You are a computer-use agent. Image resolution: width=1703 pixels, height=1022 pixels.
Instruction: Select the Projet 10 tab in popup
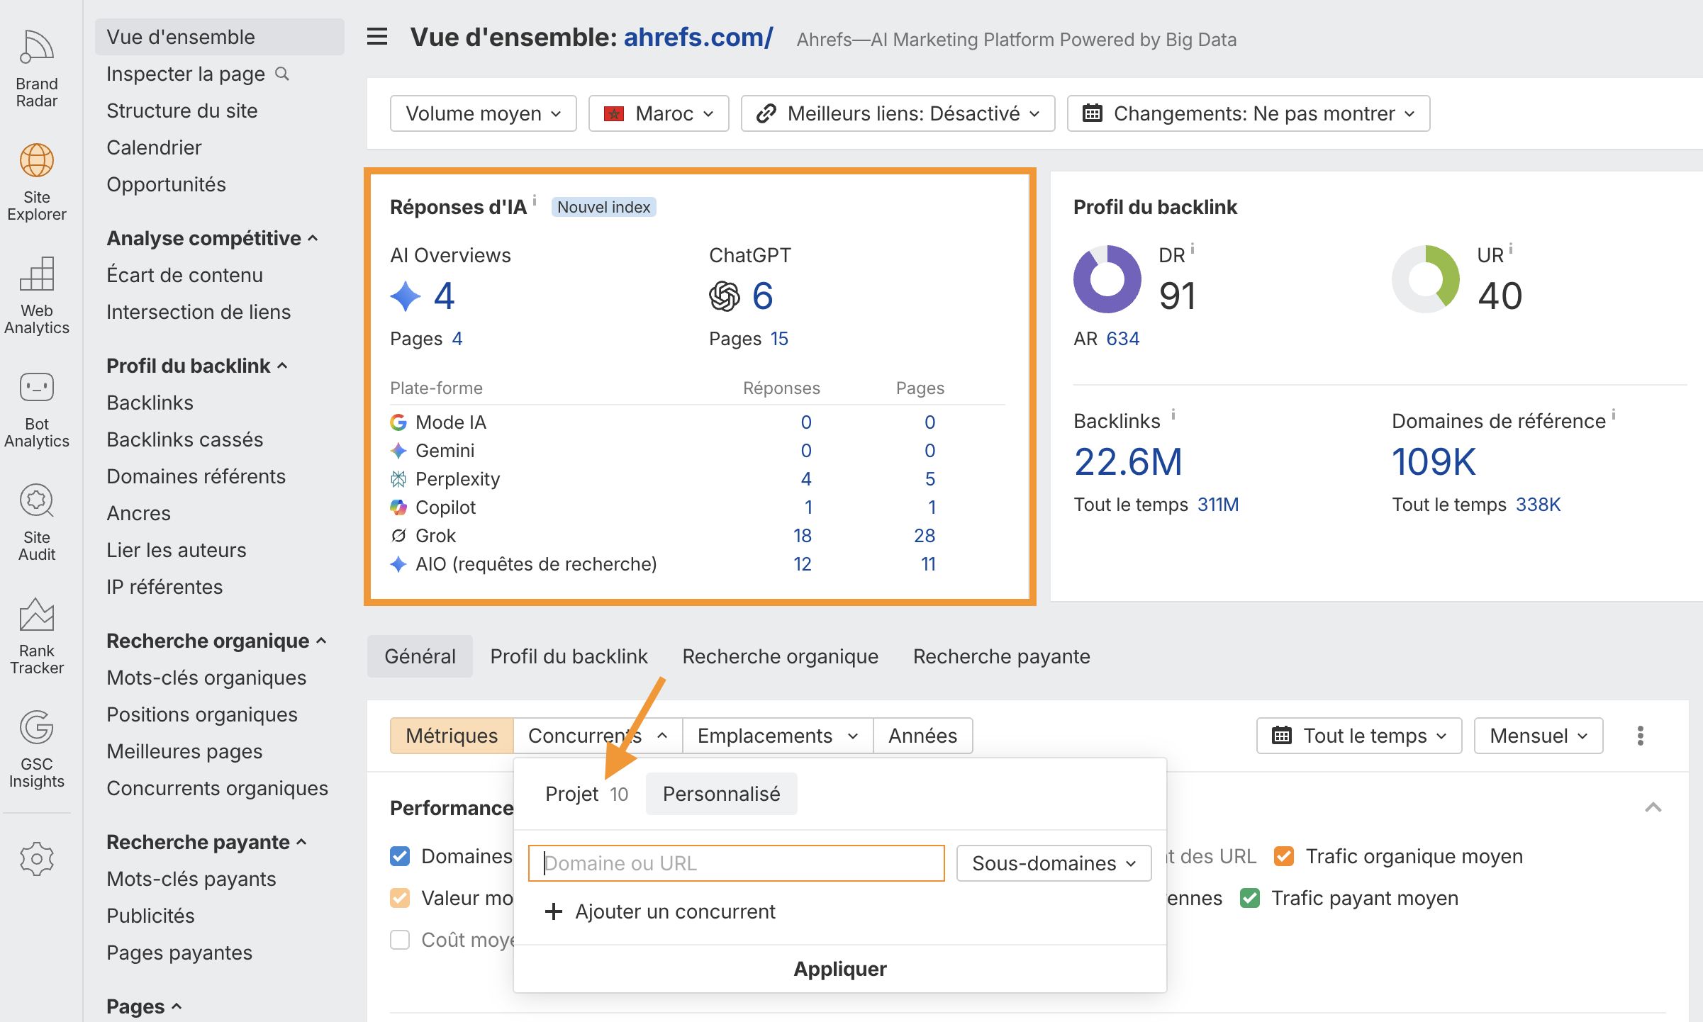586,794
